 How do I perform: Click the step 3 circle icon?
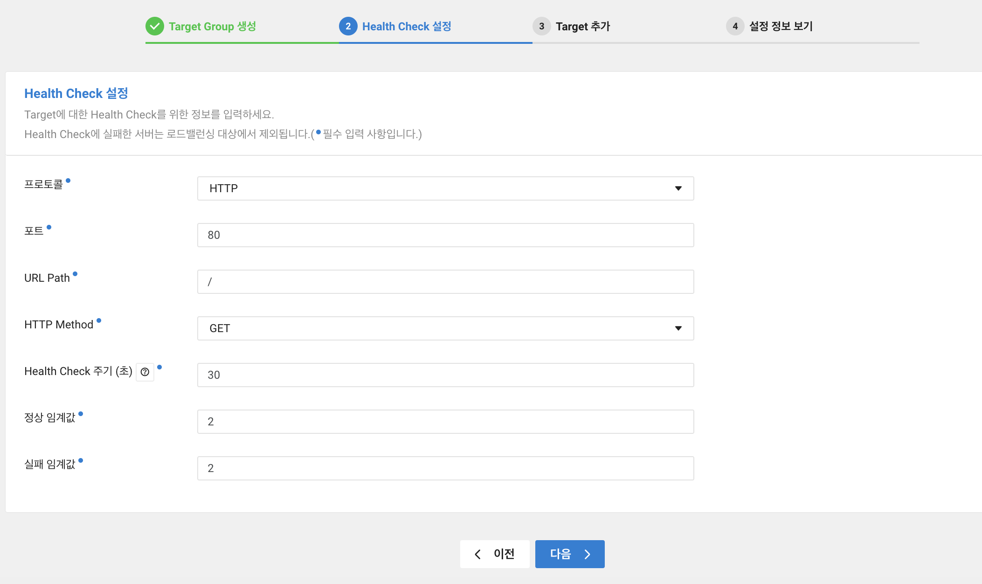pyautogui.click(x=541, y=26)
